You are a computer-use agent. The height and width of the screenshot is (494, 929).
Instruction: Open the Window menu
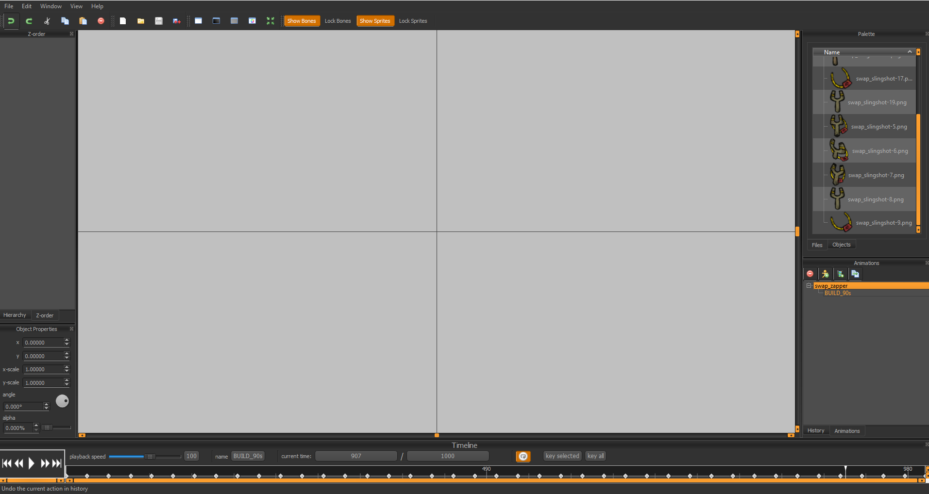point(51,6)
